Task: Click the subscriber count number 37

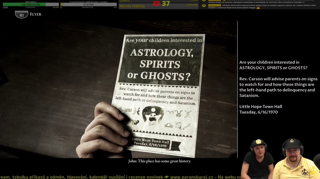Action: [166, 4]
